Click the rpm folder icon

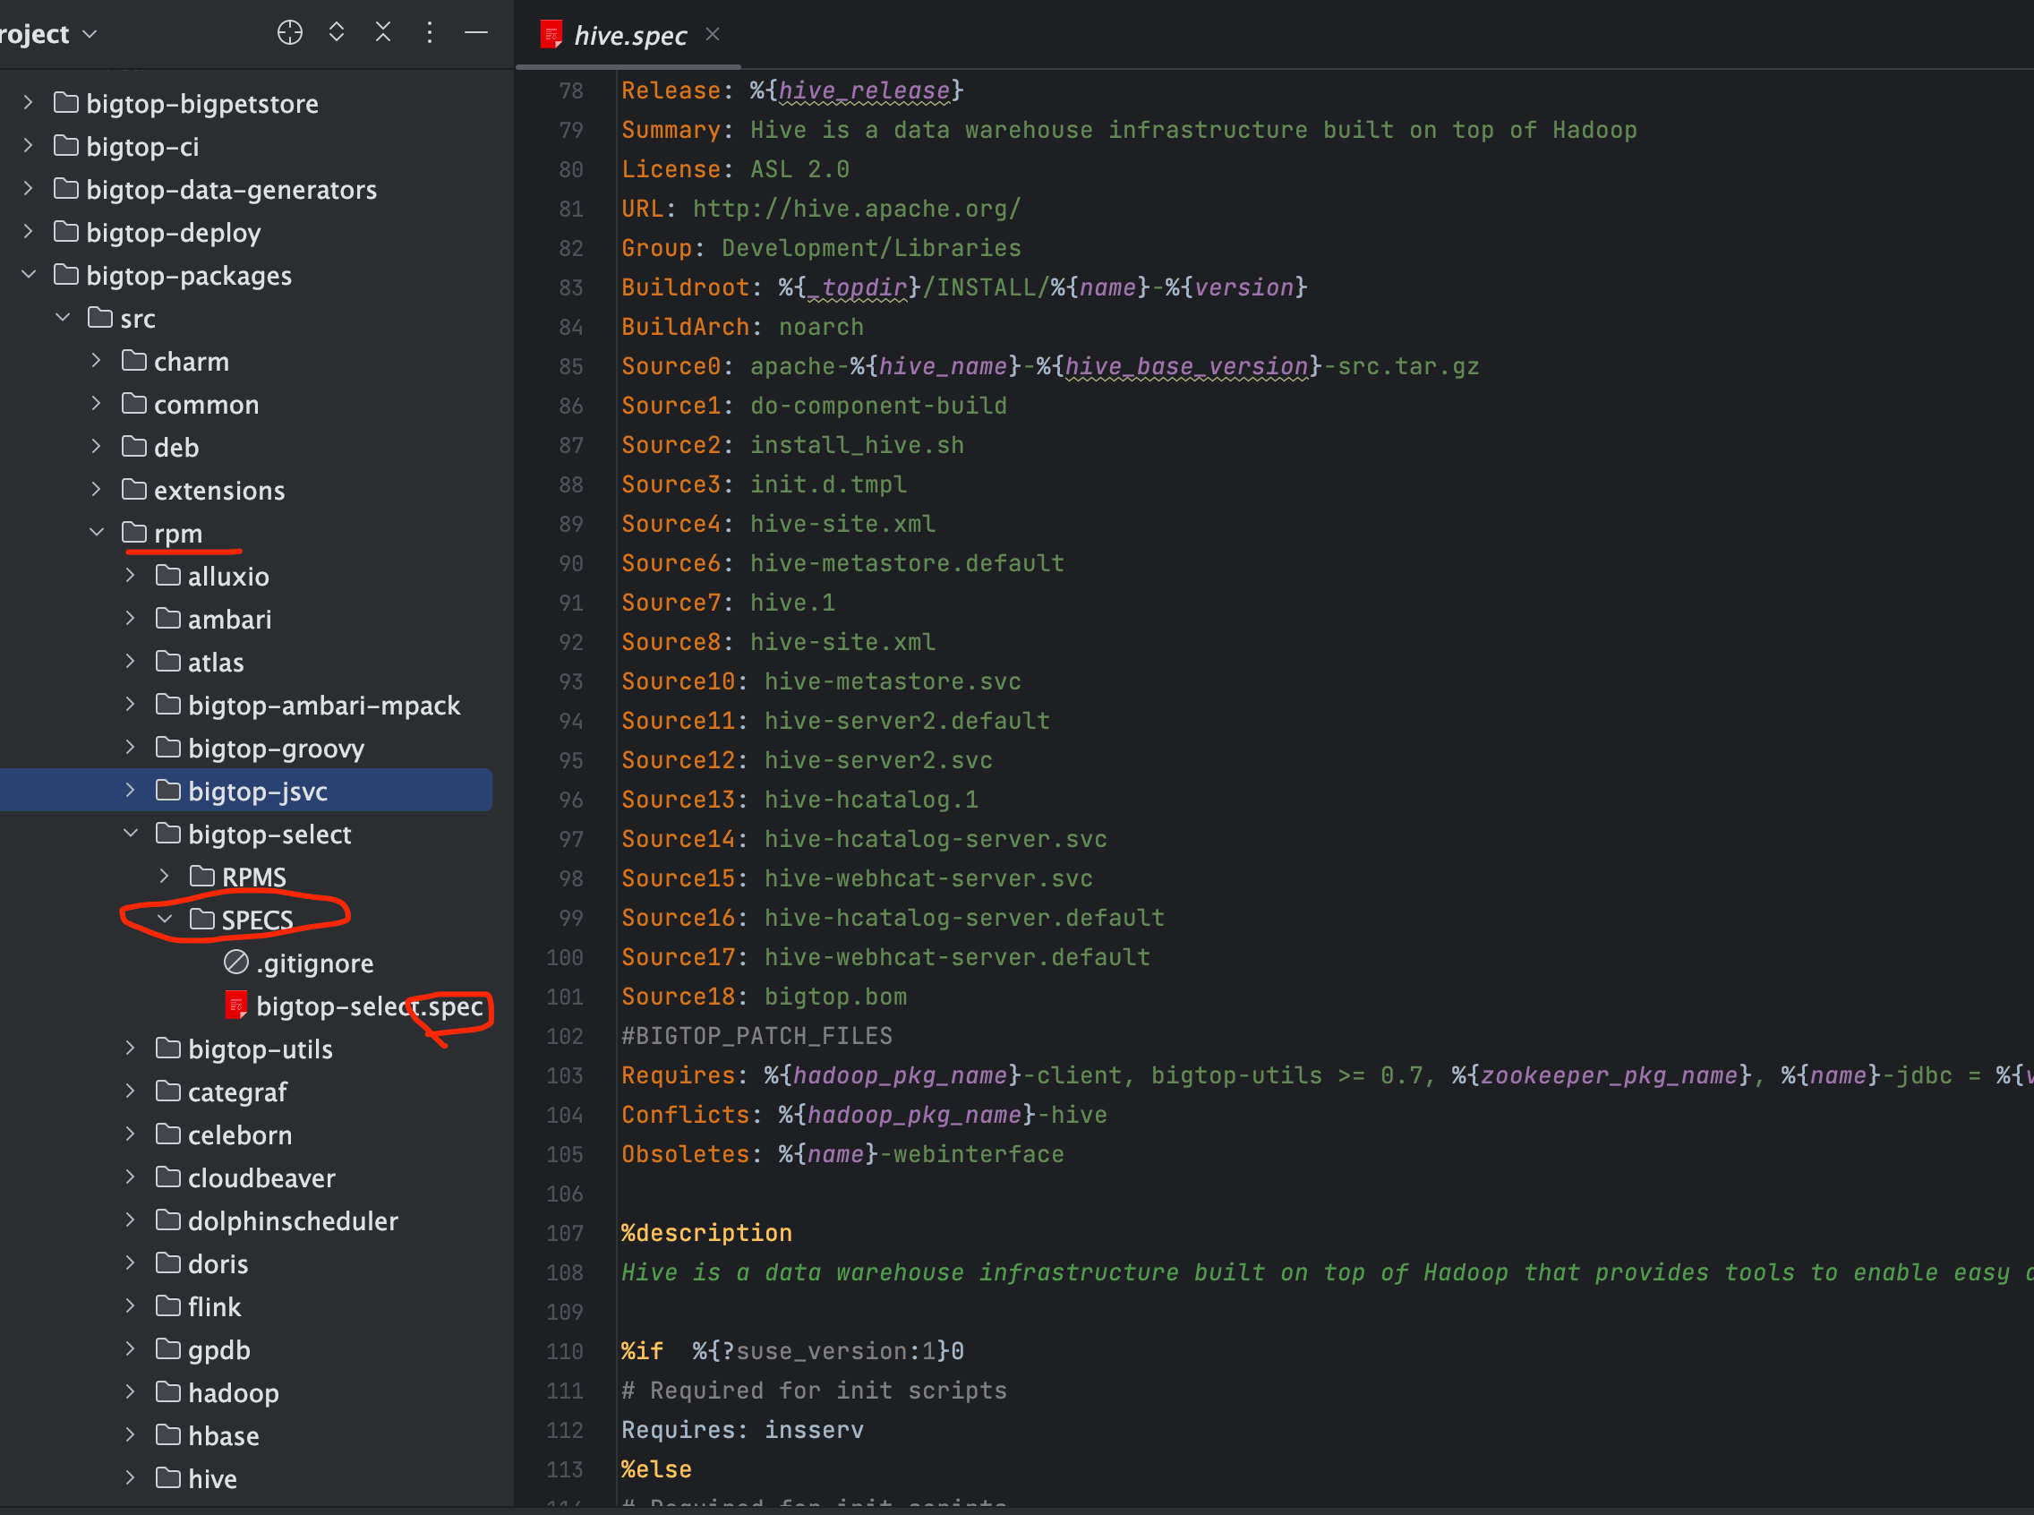134,532
